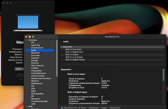Click the details pane vertical scrollbar

(164, 75)
